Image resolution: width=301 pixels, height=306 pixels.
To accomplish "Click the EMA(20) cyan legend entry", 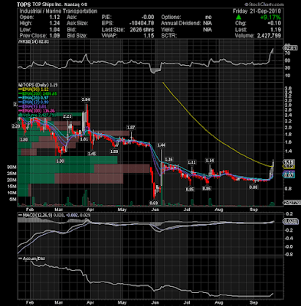I will pyautogui.click(x=35, y=98).
